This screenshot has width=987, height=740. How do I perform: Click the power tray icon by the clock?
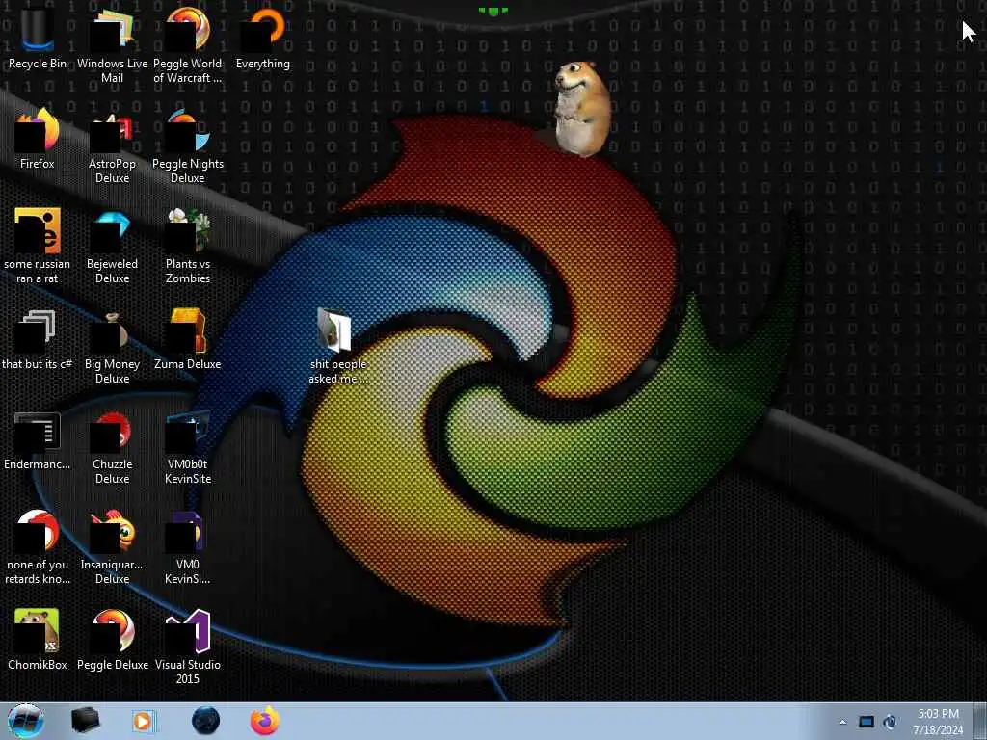coord(890,722)
